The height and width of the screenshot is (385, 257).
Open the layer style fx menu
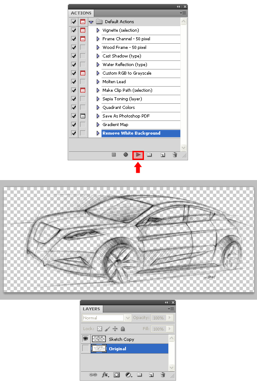(x=105, y=375)
